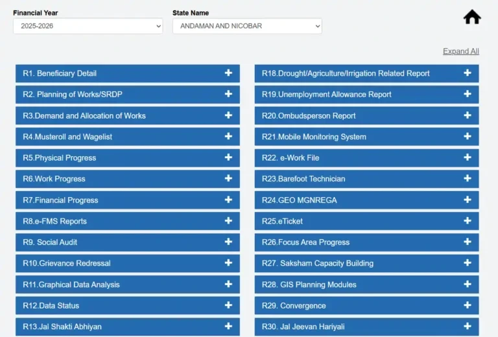Expand the R6.Work Progress label
Viewport: 498px width, 337px height.
54,179
